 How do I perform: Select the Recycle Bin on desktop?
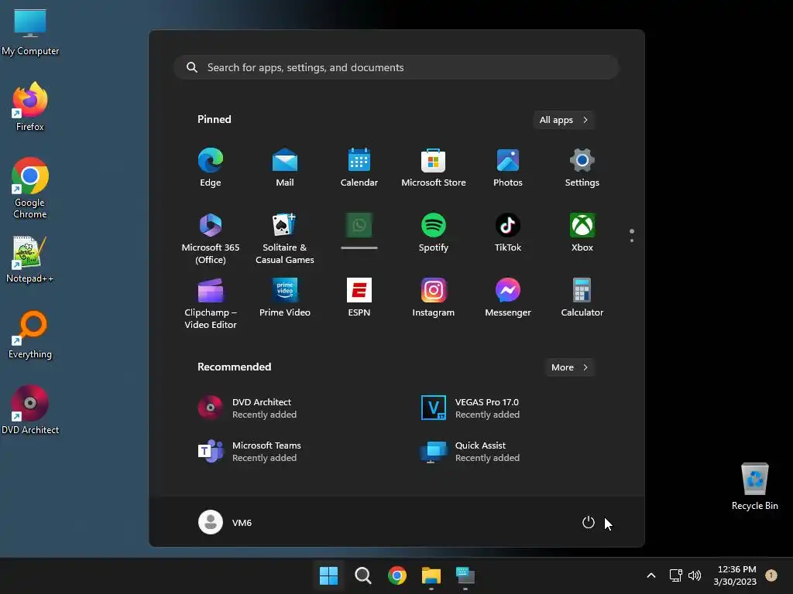point(754,487)
